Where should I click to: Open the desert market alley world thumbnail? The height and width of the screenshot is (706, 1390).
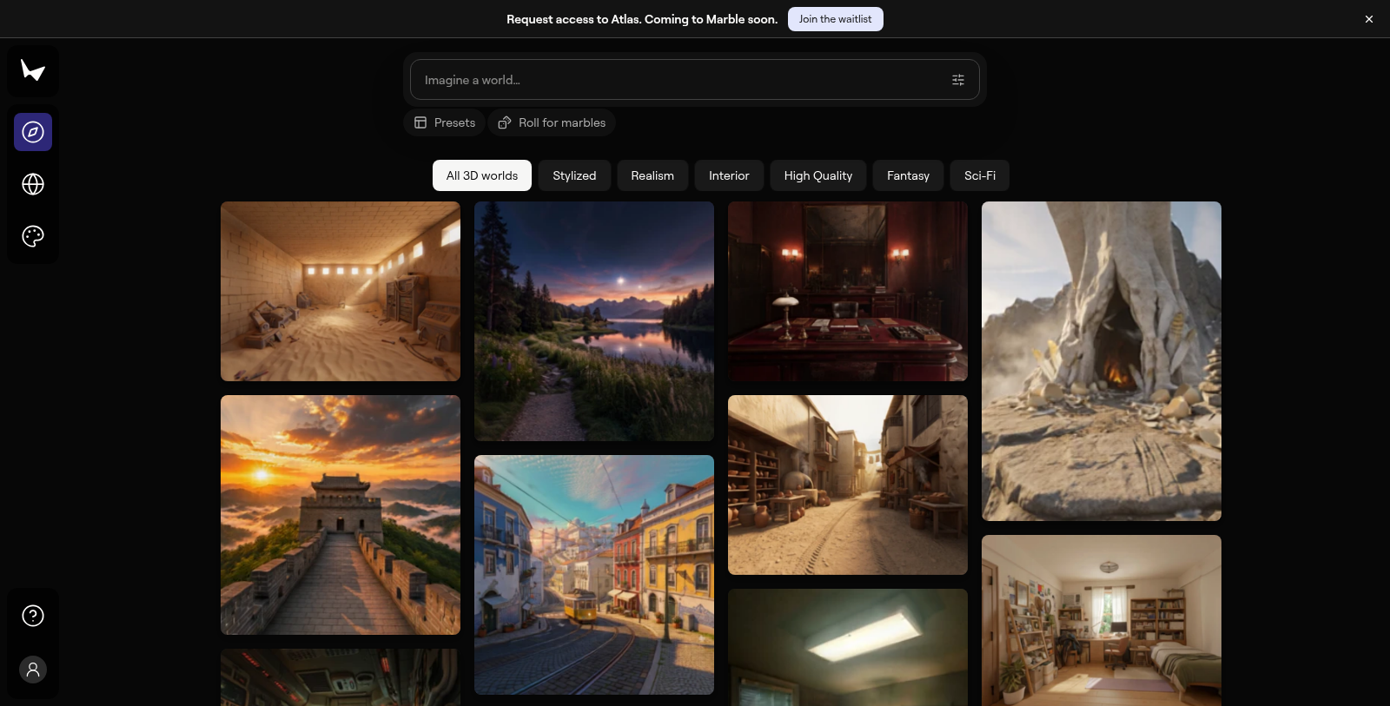[x=848, y=485]
